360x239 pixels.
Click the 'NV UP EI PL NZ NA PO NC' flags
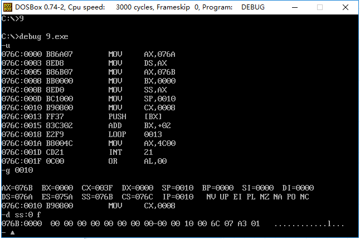click(x=258, y=197)
